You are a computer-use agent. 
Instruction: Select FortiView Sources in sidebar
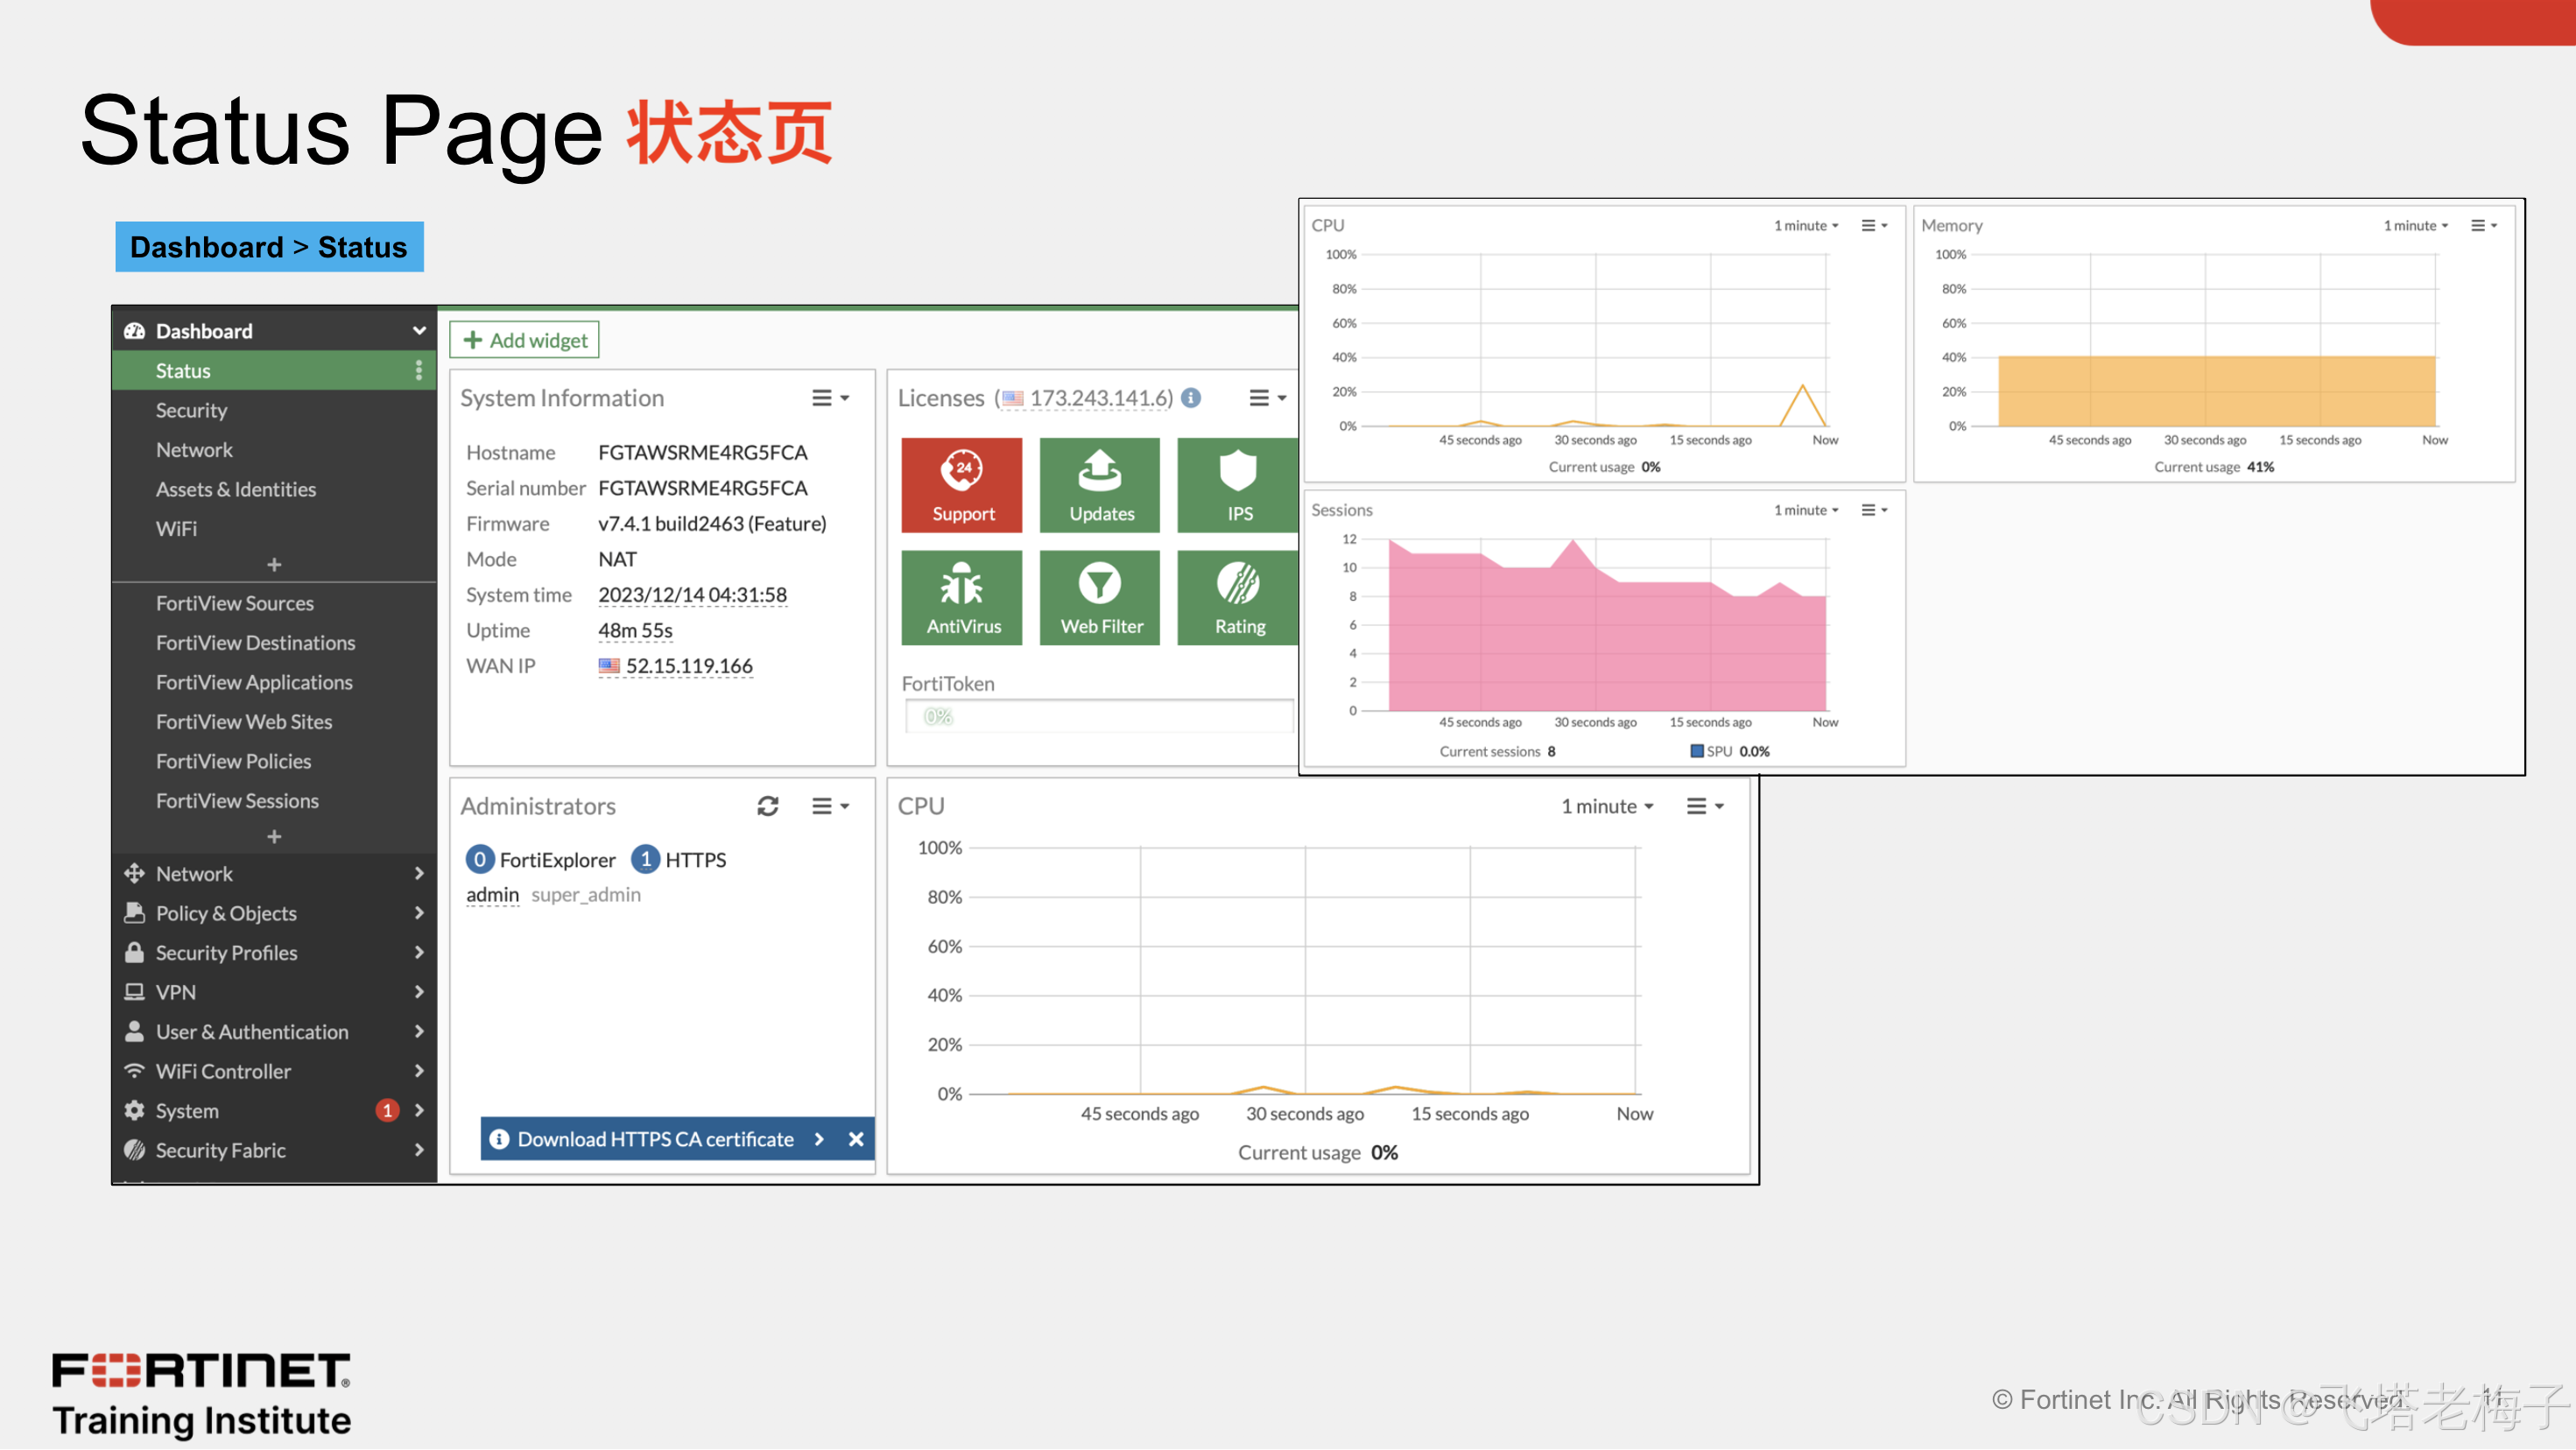point(234,603)
